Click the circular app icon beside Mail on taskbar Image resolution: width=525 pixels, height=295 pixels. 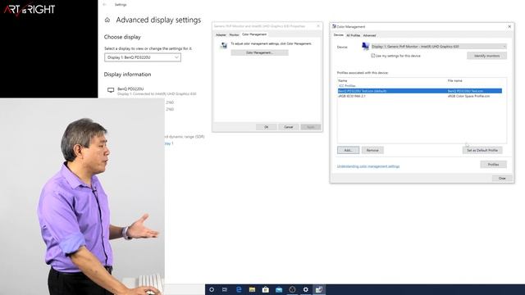tap(292, 289)
